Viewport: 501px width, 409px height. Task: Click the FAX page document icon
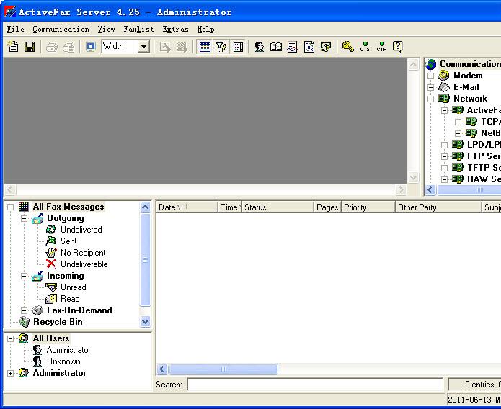click(x=309, y=47)
